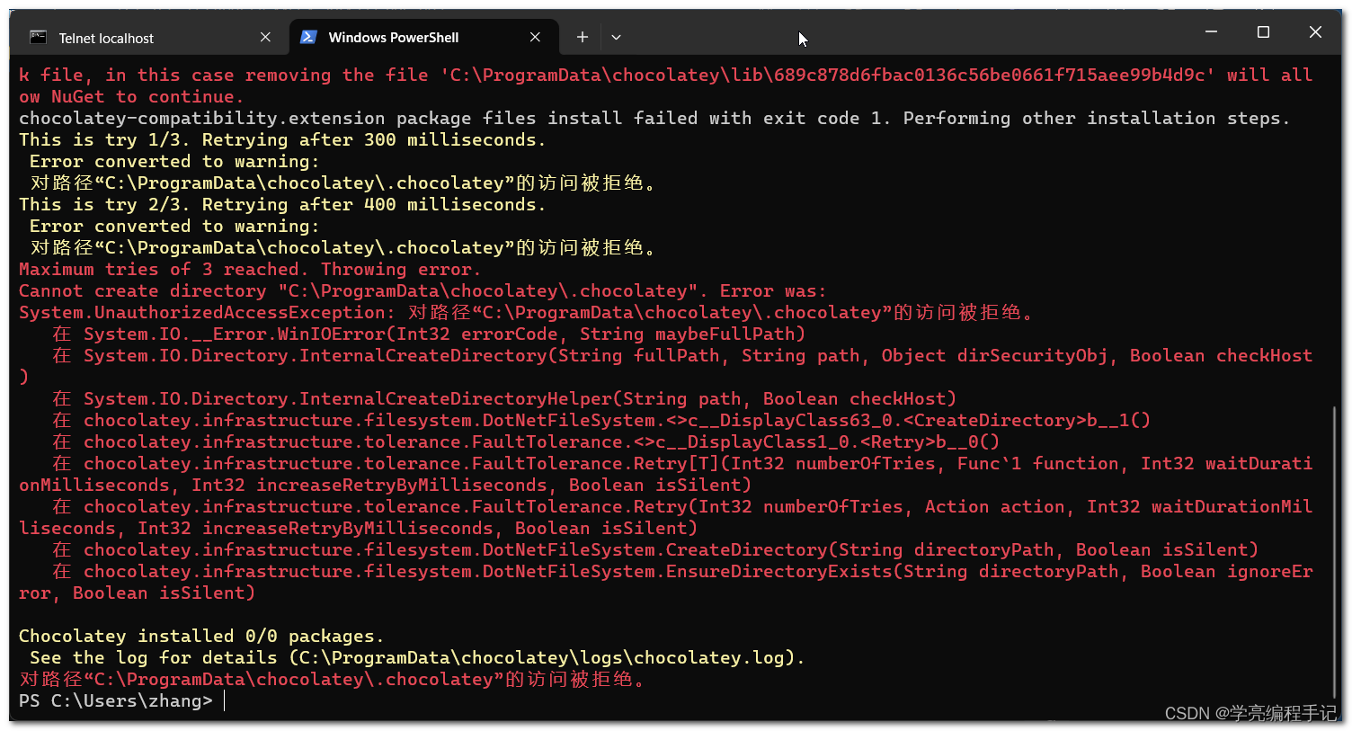Click 'This is try 2/3' line
This screenshot has height=731, width=1352.
pos(282,204)
